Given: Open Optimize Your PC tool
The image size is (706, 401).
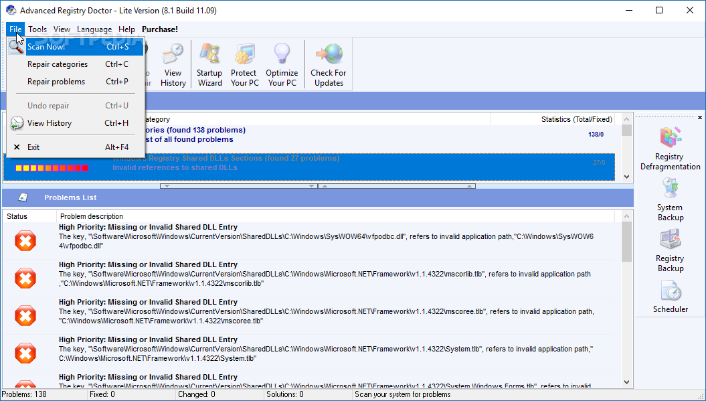Looking at the screenshot, I should coord(282,64).
